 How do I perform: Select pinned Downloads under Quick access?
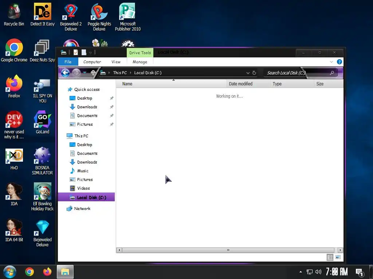coord(87,107)
